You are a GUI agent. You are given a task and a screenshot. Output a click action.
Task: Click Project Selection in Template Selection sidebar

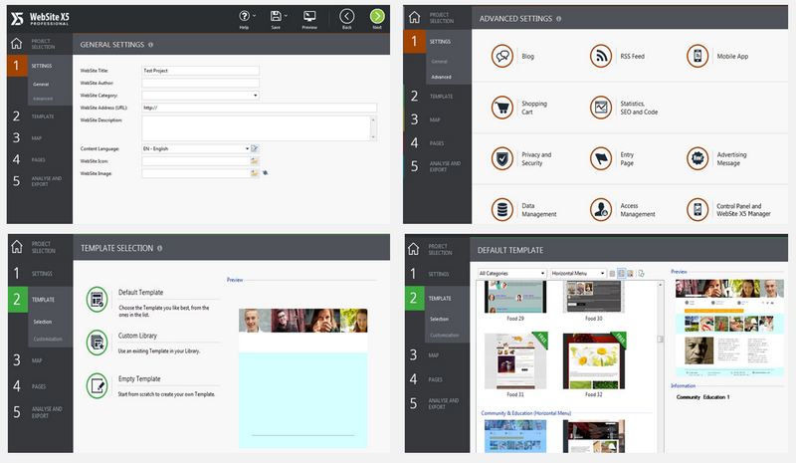(x=44, y=248)
